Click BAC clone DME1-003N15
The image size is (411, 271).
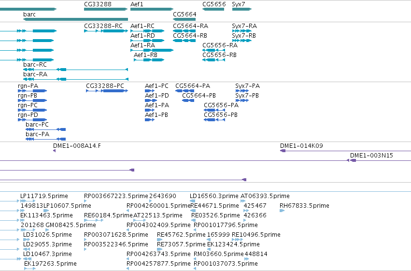[372, 156]
